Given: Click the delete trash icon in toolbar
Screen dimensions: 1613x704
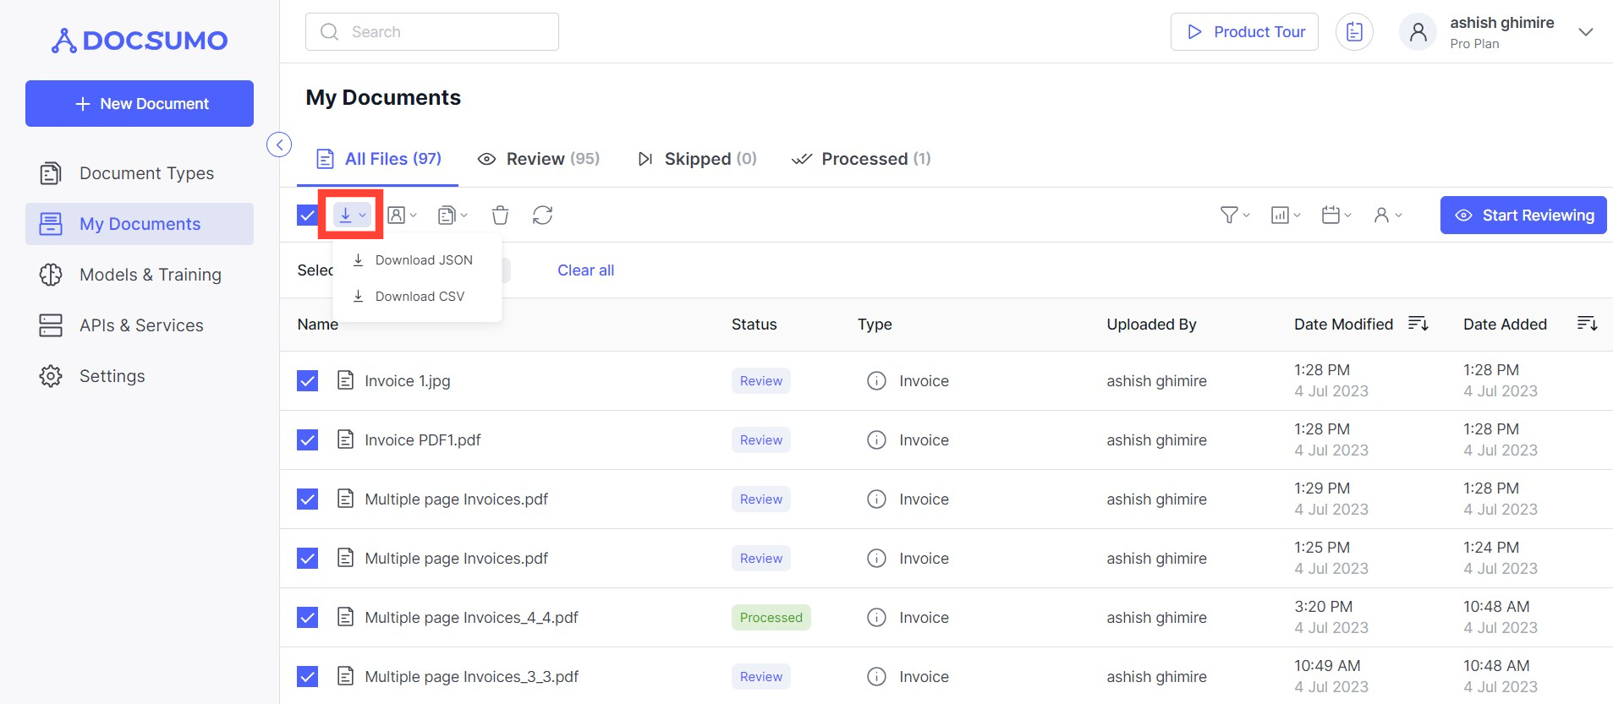Looking at the screenshot, I should pos(500,216).
